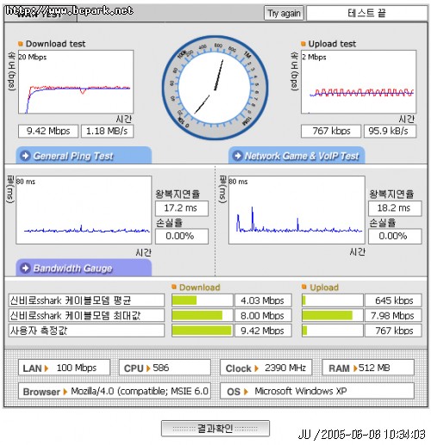431x445 pixels.
Task: Click the orange bullet beside Upload test
Action: coord(303,44)
